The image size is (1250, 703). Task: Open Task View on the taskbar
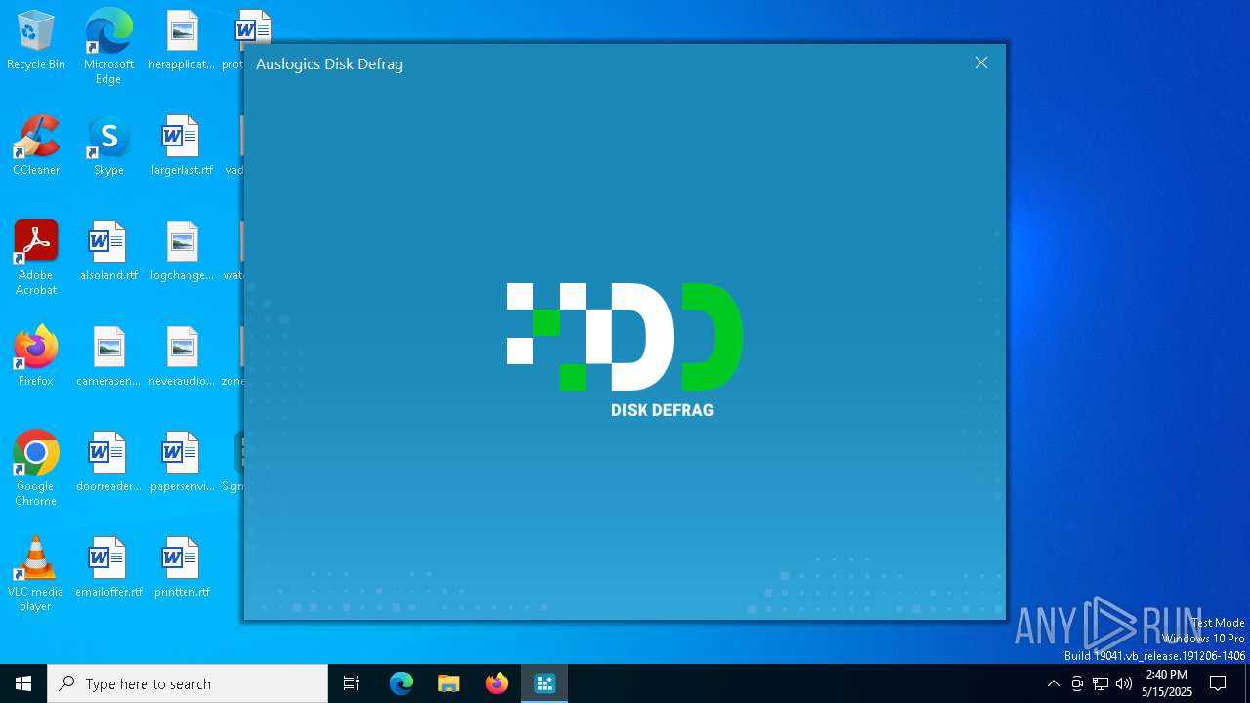352,683
